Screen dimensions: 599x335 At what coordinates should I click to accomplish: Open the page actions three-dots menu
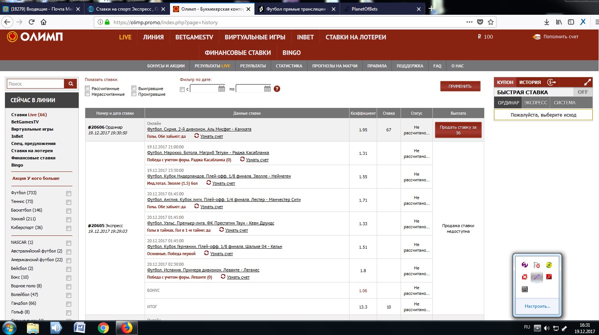(470, 22)
